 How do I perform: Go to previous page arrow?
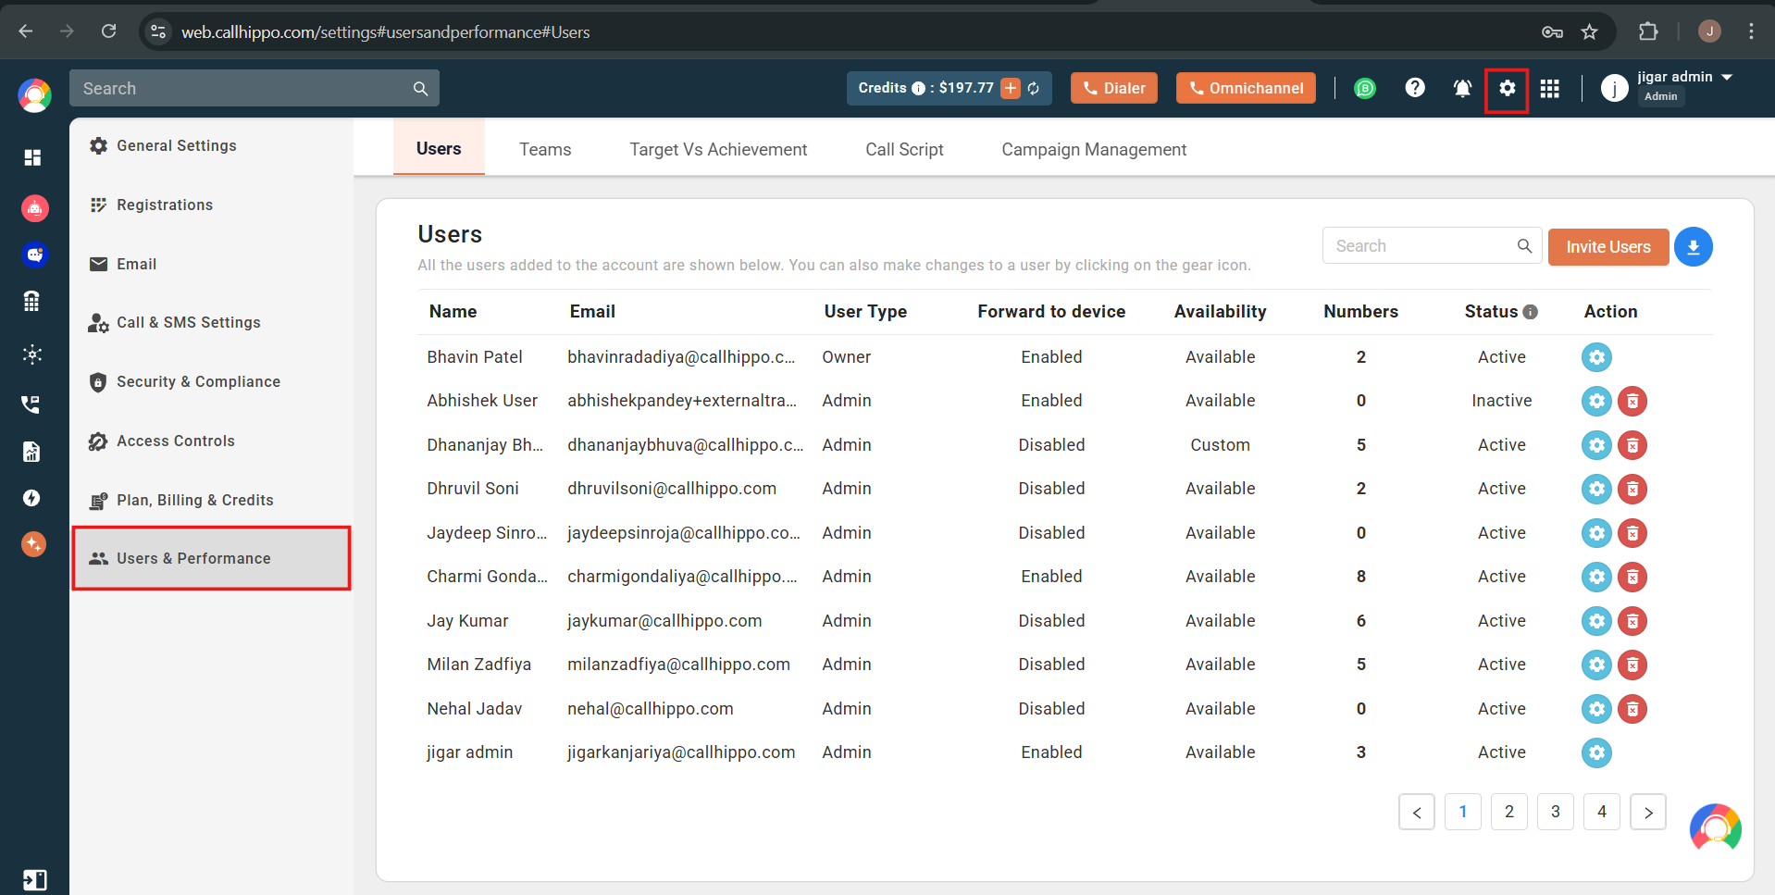coord(1417,812)
